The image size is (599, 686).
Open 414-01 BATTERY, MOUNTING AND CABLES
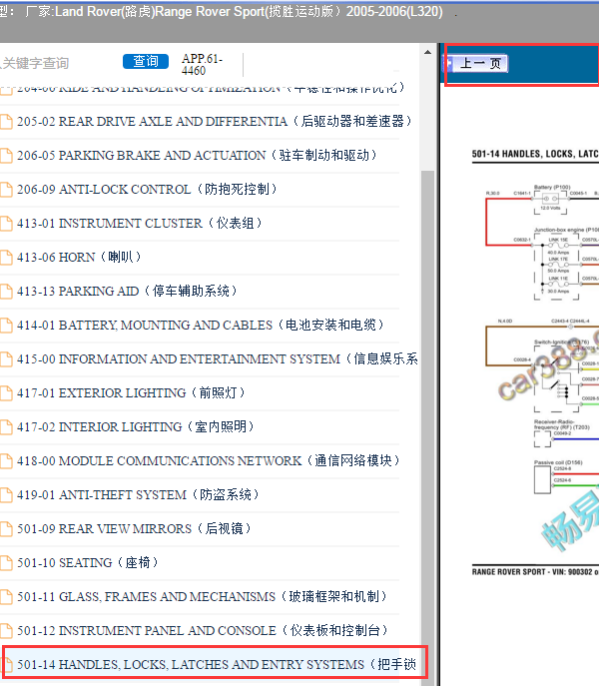pyautogui.click(x=201, y=326)
